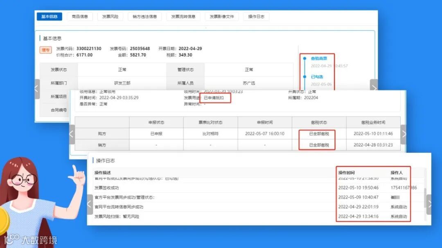The height and width of the screenshot is (248, 442).
Task: Click the 发票签收成功 log entry
Action: coord(106,188)
